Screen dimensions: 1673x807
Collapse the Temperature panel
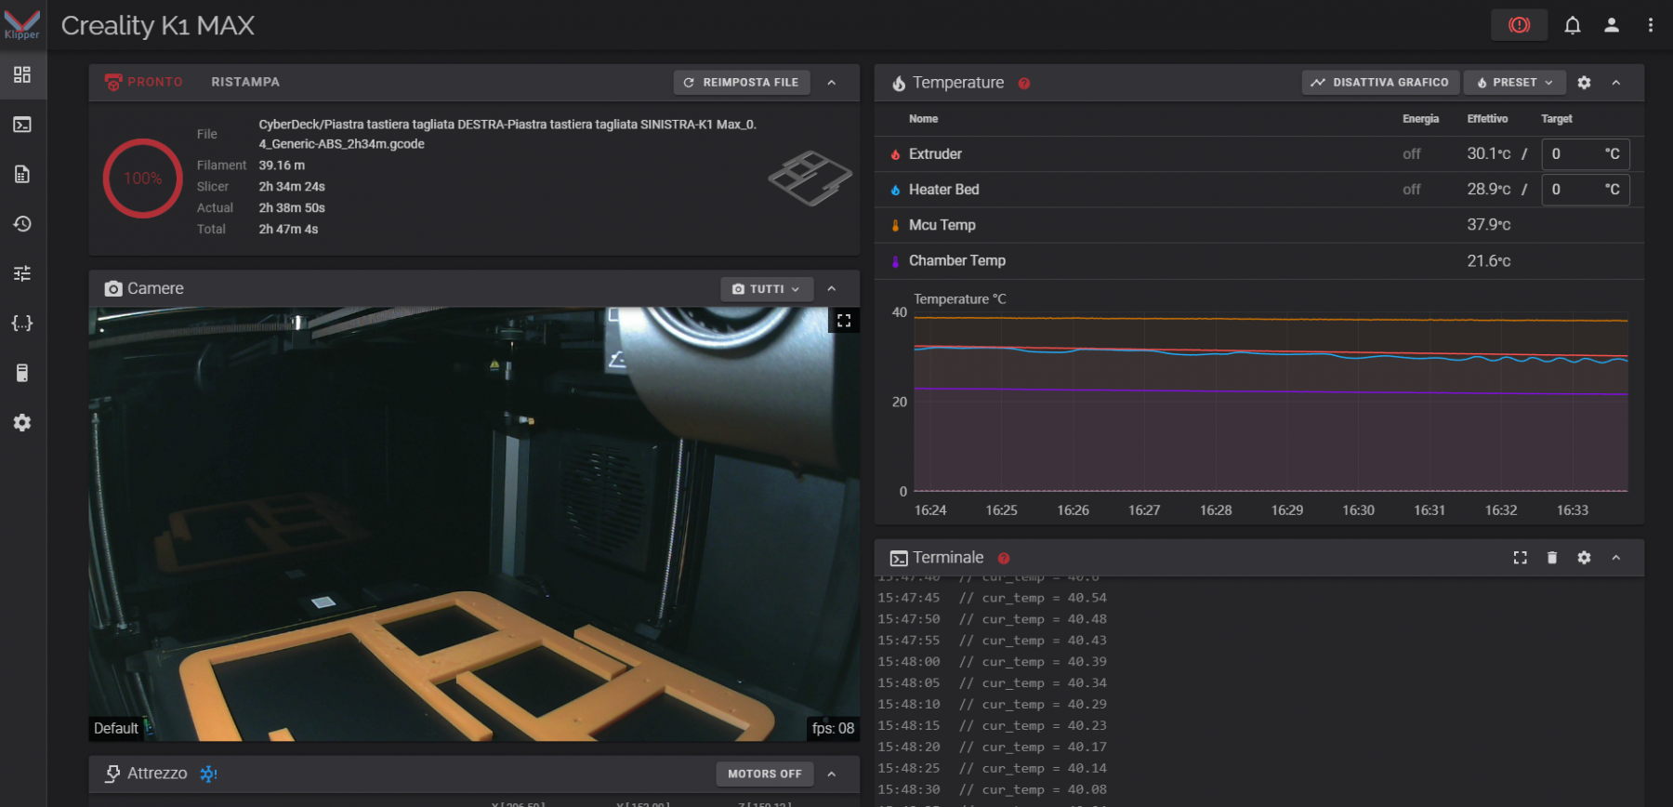click(1616, 83)
